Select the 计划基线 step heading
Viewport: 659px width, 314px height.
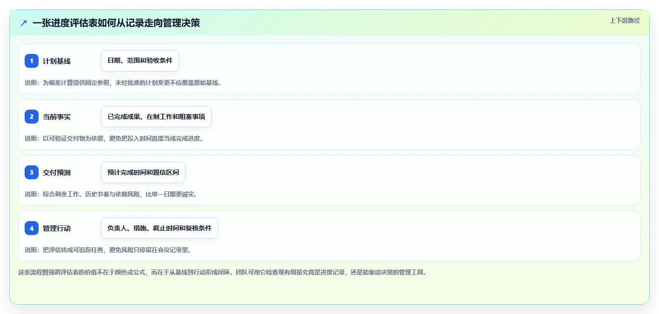tap(57, 61)
